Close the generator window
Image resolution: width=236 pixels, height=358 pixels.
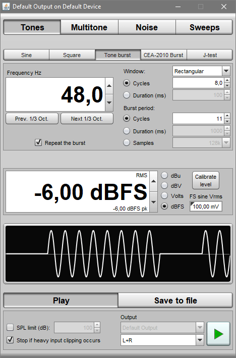tap(224, 7)
